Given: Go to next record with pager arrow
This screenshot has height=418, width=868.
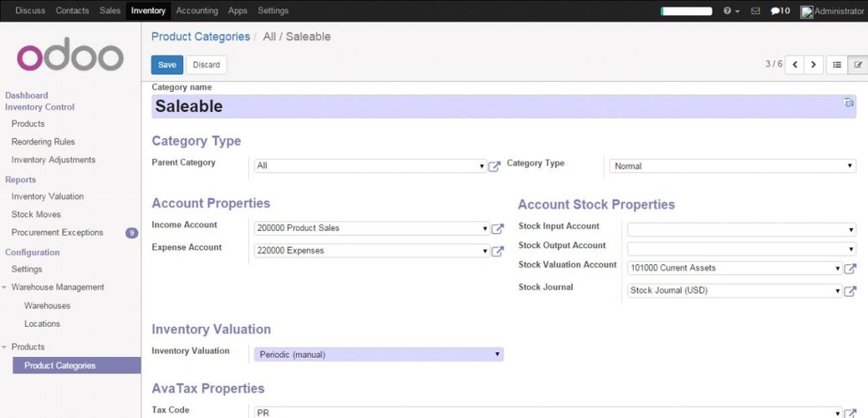Looking at the screenshot, I should pos(814,65).
